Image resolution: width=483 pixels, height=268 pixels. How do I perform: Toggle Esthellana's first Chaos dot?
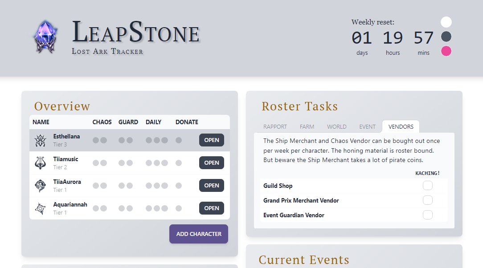[96, 140]
